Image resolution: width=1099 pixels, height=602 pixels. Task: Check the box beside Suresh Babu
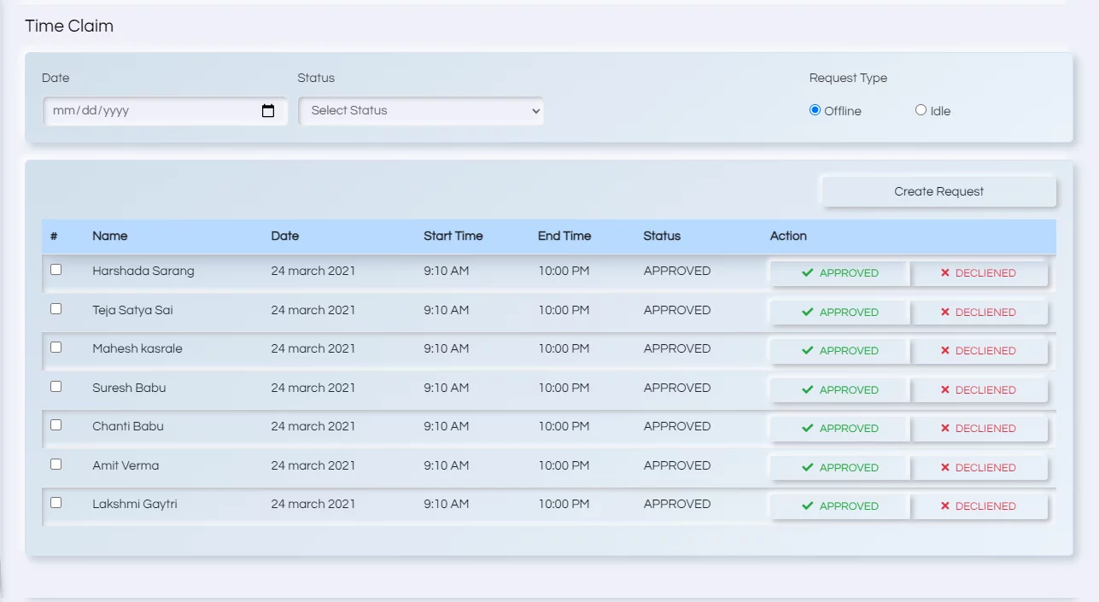[56, 386]
